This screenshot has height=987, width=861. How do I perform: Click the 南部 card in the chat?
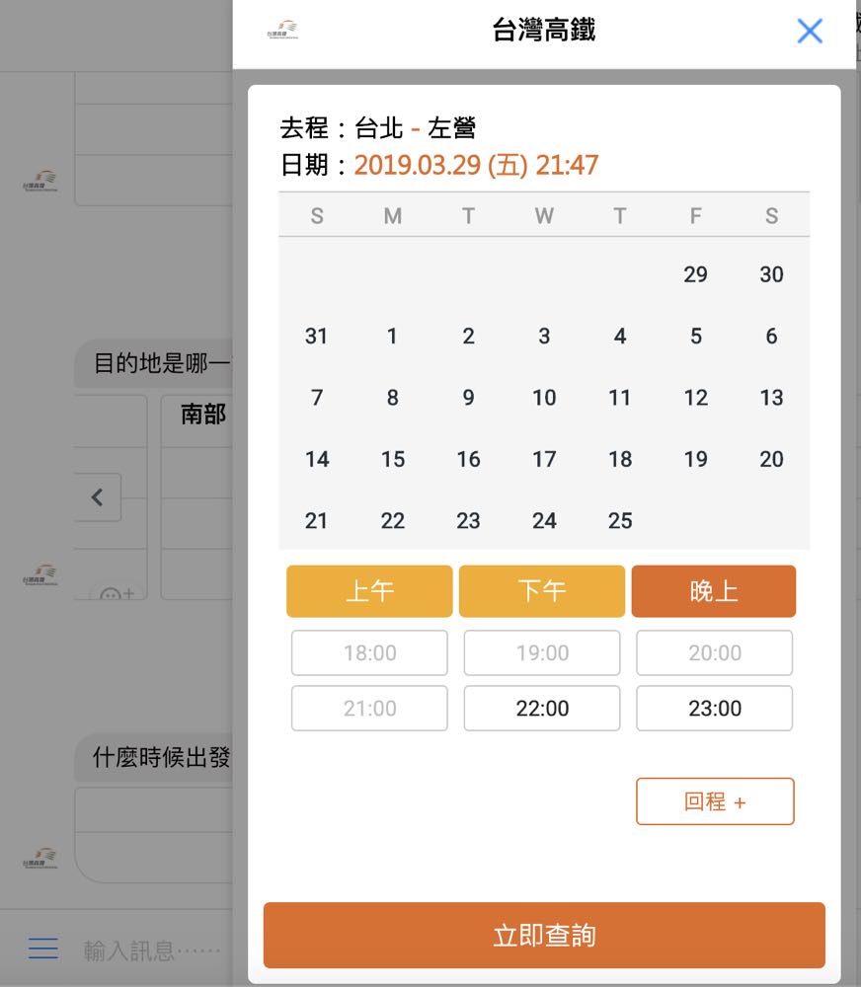196,497
